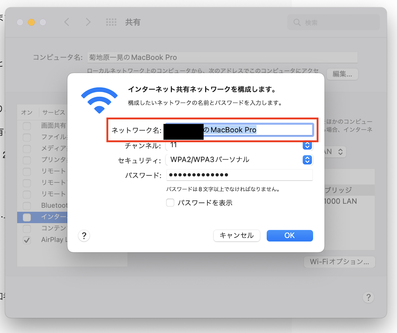Go back with the left chevron
Image resolution: width=397 pixels, height=333 pixels.
click(x=67, y=22)
